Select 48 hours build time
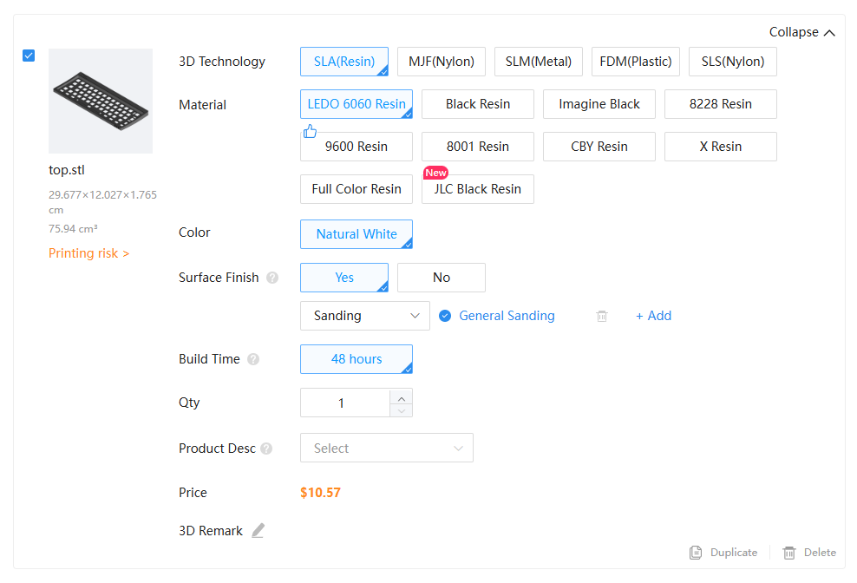 click(357, 359)
